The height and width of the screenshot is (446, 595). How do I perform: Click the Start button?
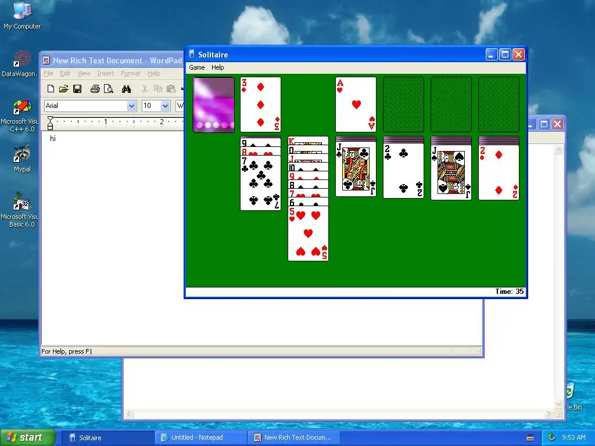point(28,437)
